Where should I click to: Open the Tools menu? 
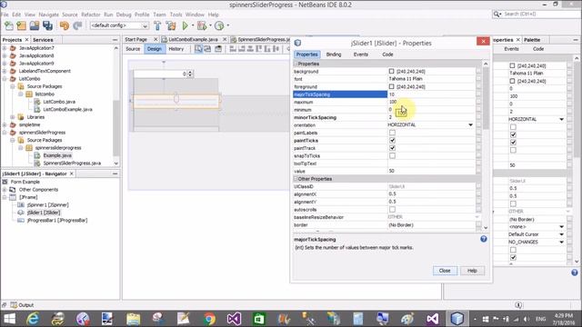click(176, 15)
